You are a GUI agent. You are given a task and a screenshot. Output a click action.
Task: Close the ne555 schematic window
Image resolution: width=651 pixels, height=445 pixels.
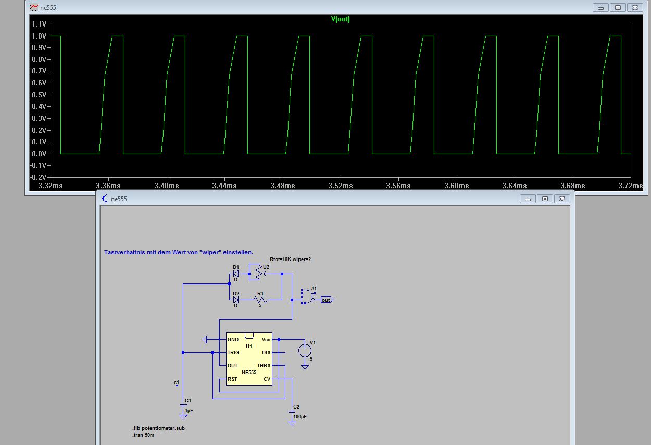[562, 199]
